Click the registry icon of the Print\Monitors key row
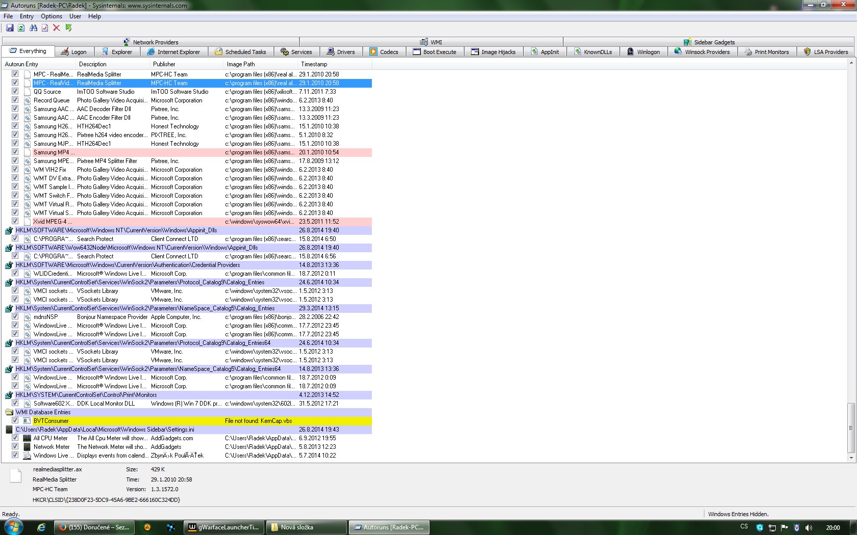 [9, 395]
